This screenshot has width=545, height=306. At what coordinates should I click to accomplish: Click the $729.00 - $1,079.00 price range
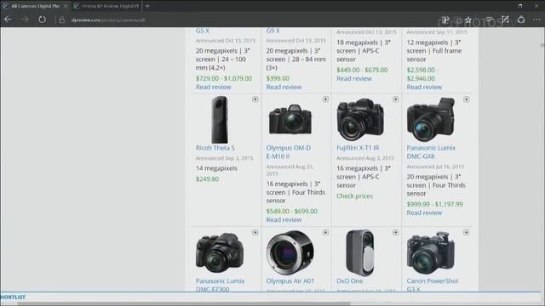[224, 78]
